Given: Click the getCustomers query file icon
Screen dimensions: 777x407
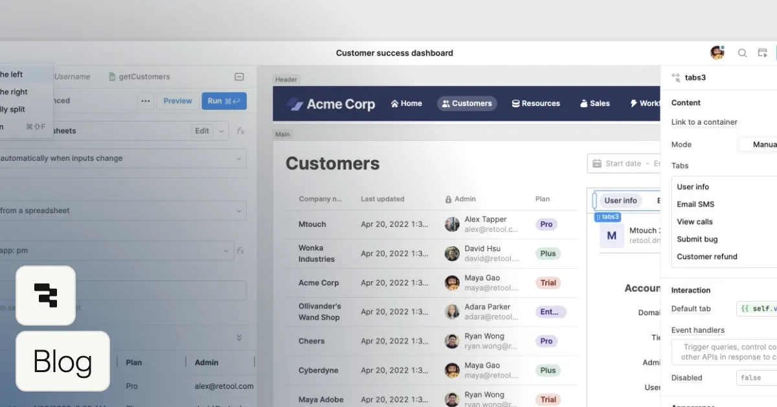Looking at the screenshot, I should pos(112,76).
